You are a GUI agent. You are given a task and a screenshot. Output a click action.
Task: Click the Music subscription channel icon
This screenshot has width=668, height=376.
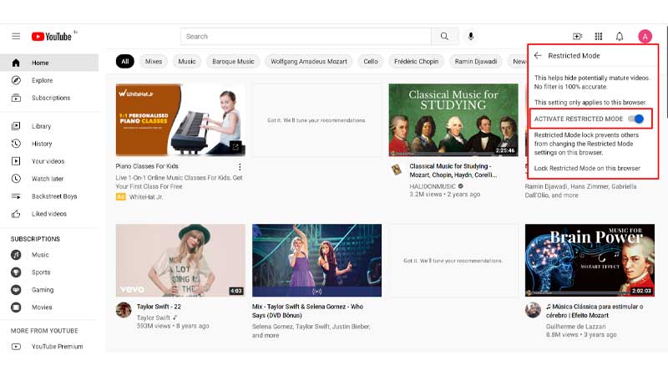(16, 255)
